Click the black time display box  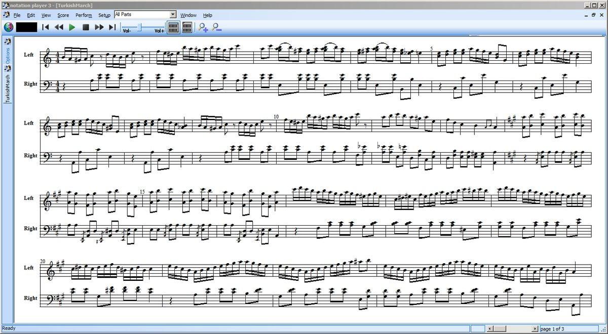click(26, 27)
